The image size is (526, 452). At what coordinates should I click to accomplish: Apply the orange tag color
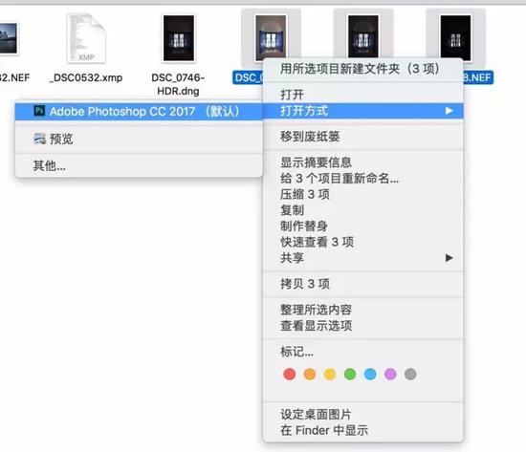click(x=310, y=374)
